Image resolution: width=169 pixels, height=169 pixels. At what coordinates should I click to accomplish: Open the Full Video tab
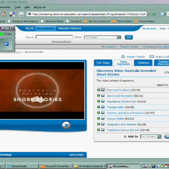tap(103, 63)
